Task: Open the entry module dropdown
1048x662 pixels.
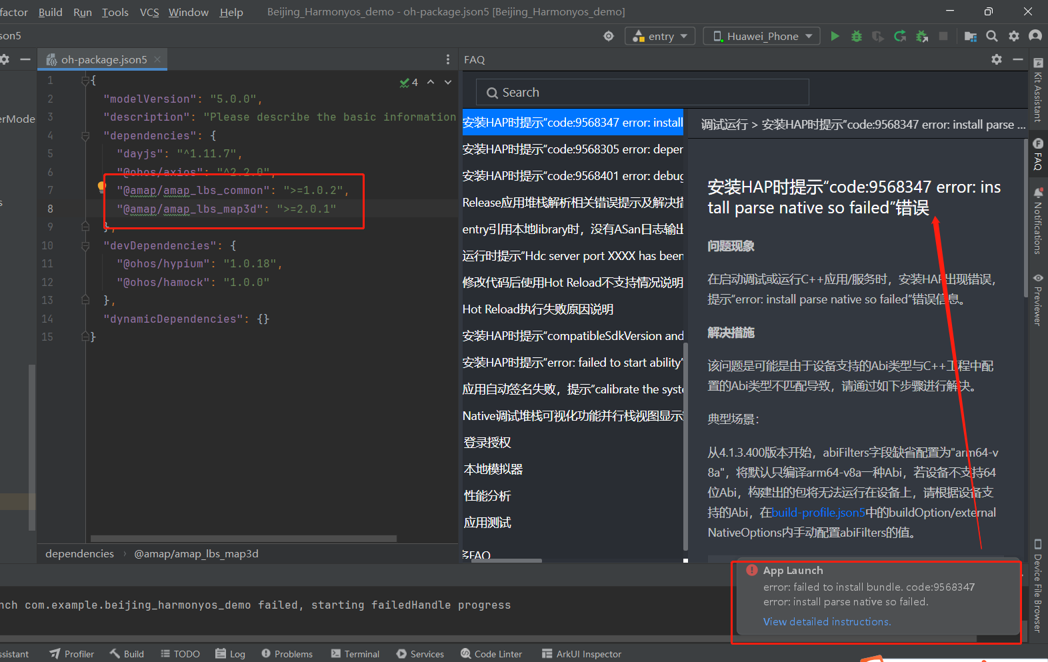Action: pos(660,36)
